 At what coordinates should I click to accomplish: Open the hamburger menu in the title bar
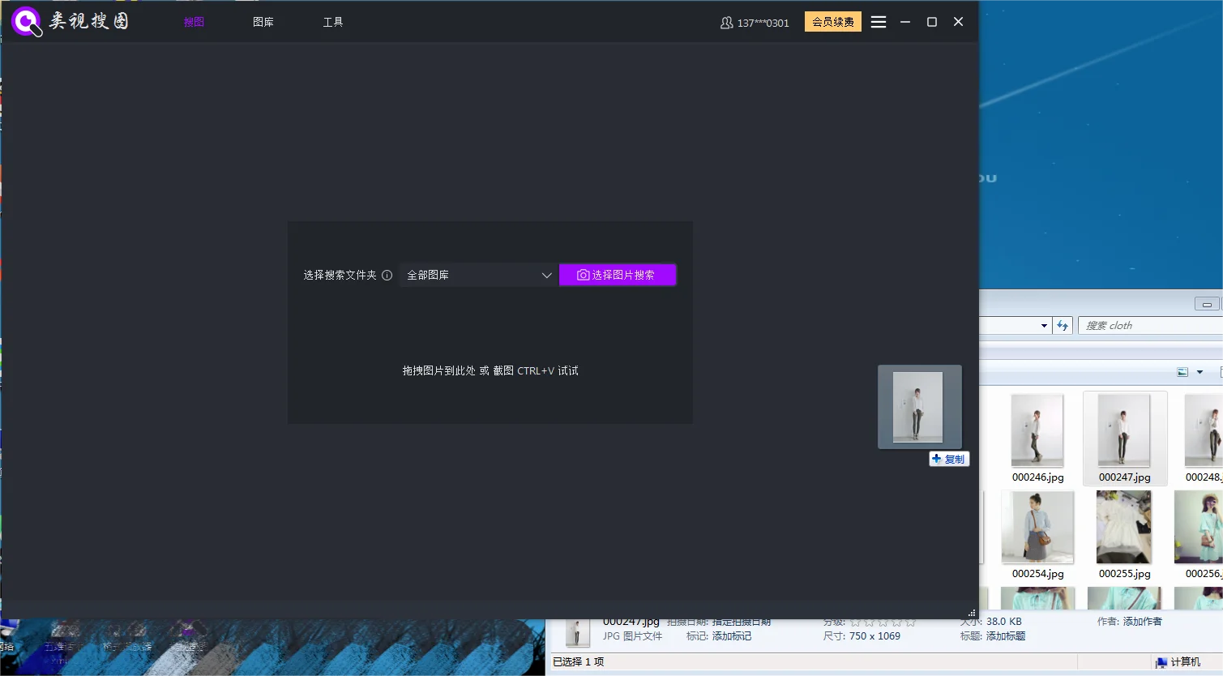click(878, 22)
